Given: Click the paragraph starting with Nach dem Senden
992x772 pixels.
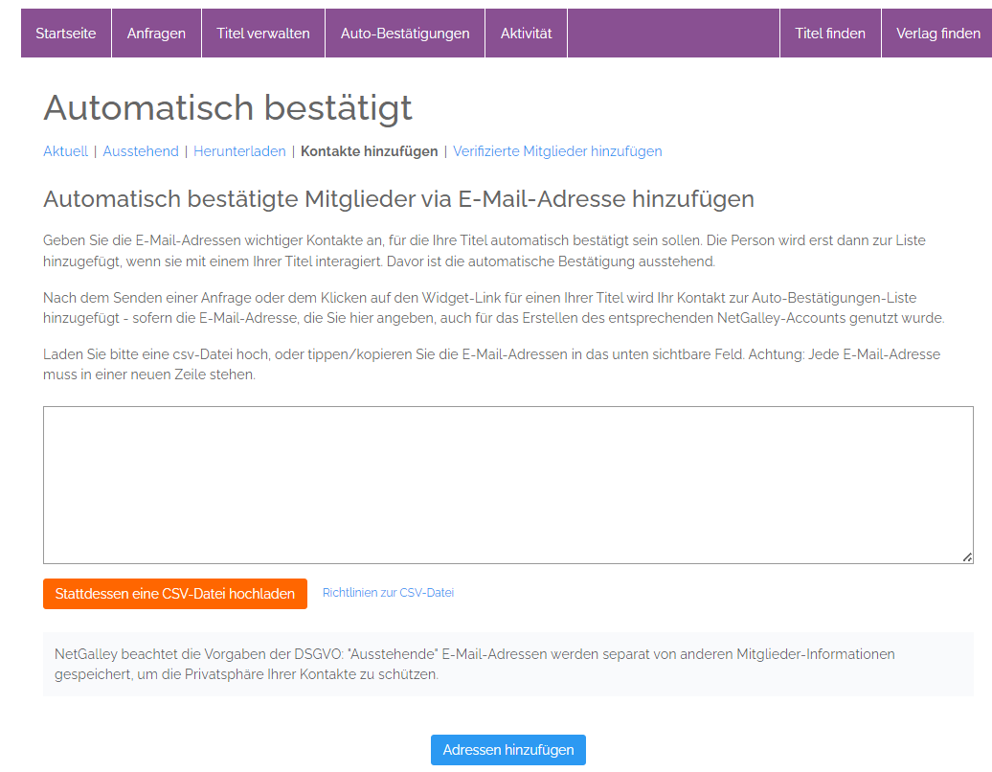Looking at the screenshot, I should tap(493, 307).
